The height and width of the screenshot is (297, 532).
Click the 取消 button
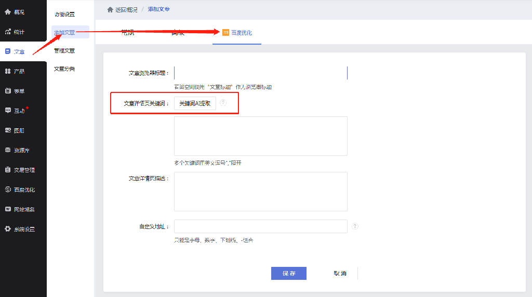(x=340, y=273)
